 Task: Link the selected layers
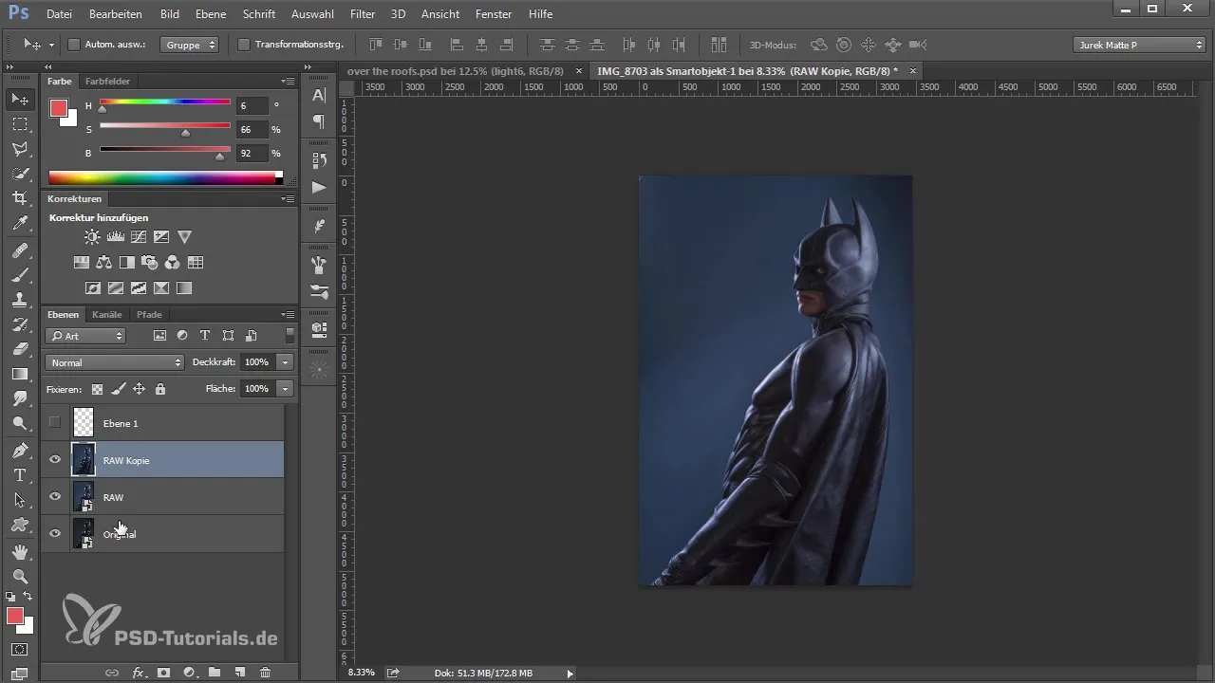112,673
